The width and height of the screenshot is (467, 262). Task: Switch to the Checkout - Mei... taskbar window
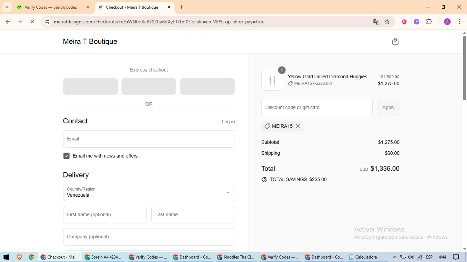(x=60, y=257)
